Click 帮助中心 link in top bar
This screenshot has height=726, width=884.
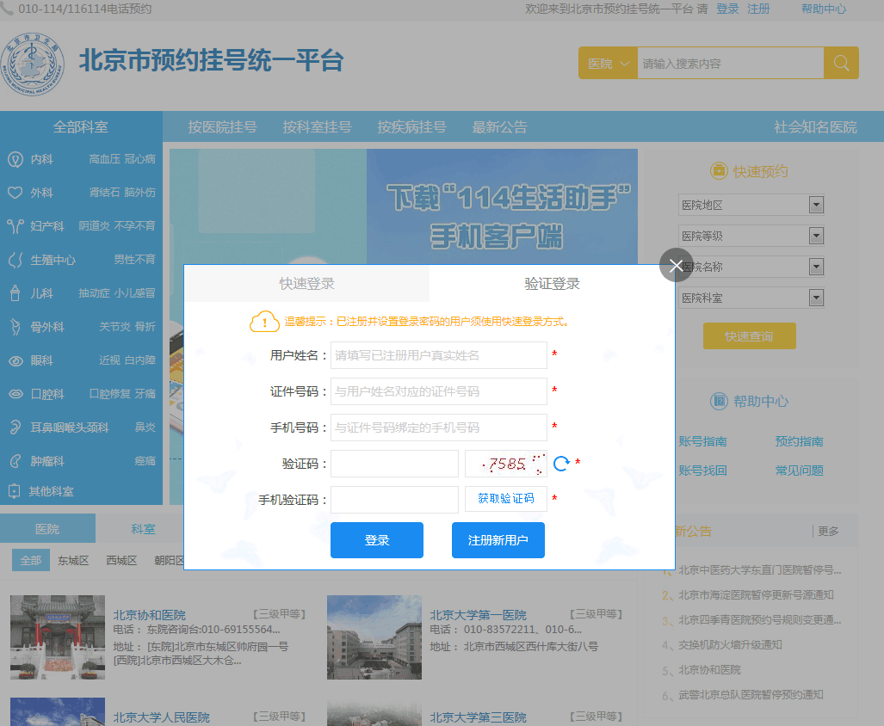(824, 9)
